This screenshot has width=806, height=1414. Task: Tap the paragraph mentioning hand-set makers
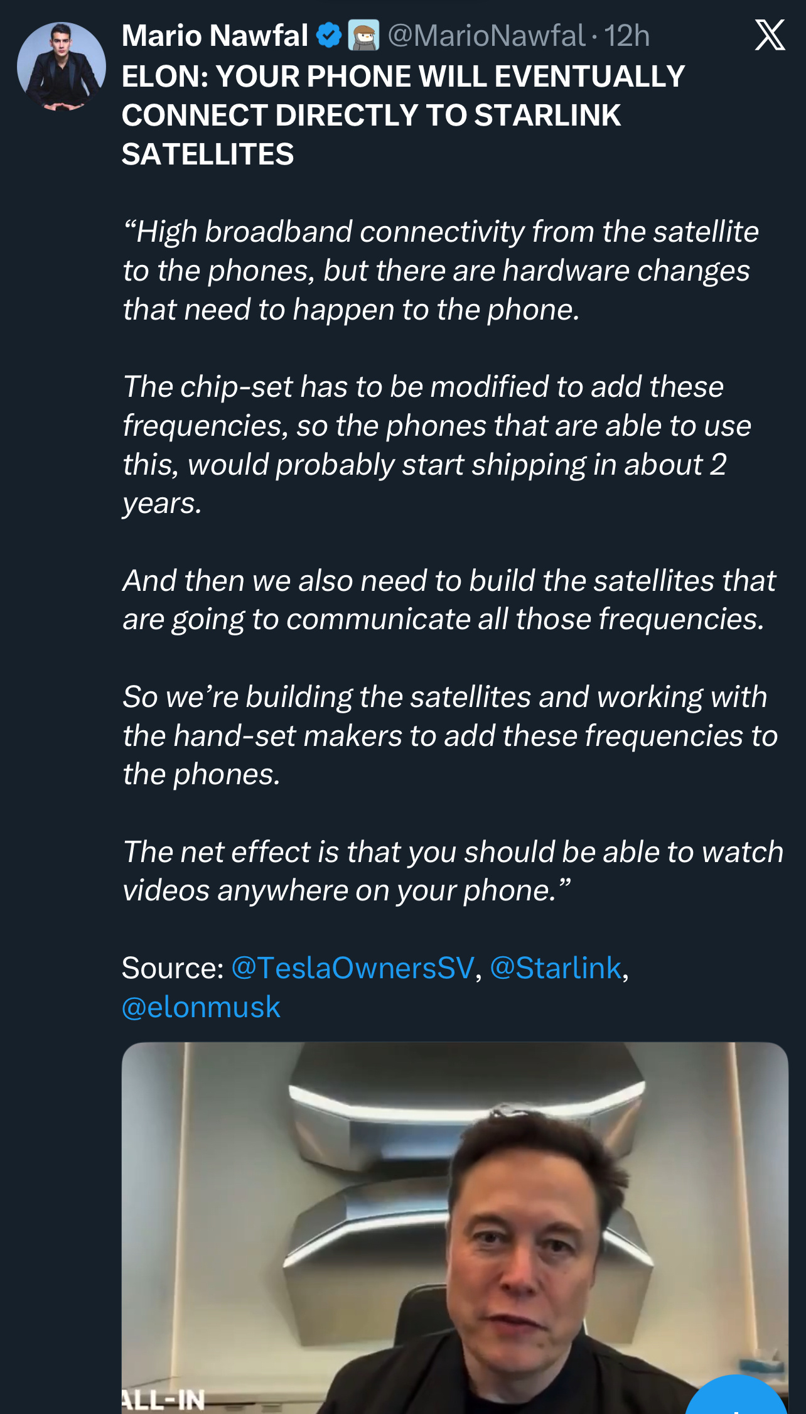click(x=448, y=735)
